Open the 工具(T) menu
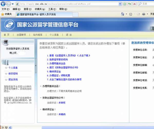154x129 pixels. pyautogui.click(x=52, y=9)
